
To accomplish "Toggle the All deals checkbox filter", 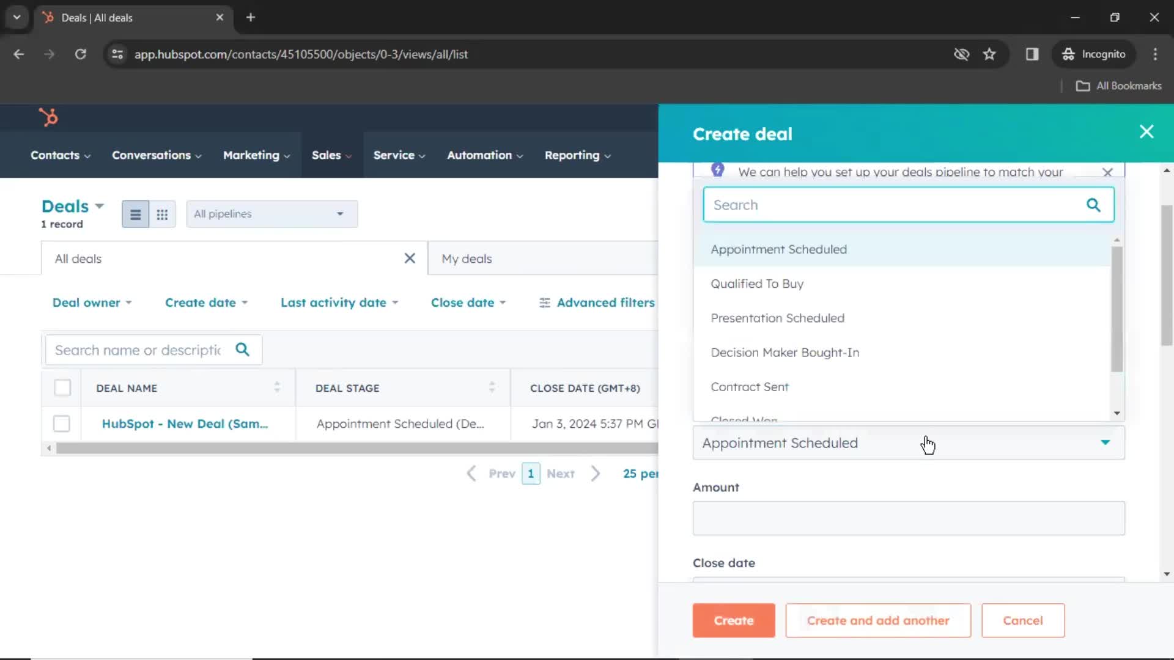I will 62,387.
